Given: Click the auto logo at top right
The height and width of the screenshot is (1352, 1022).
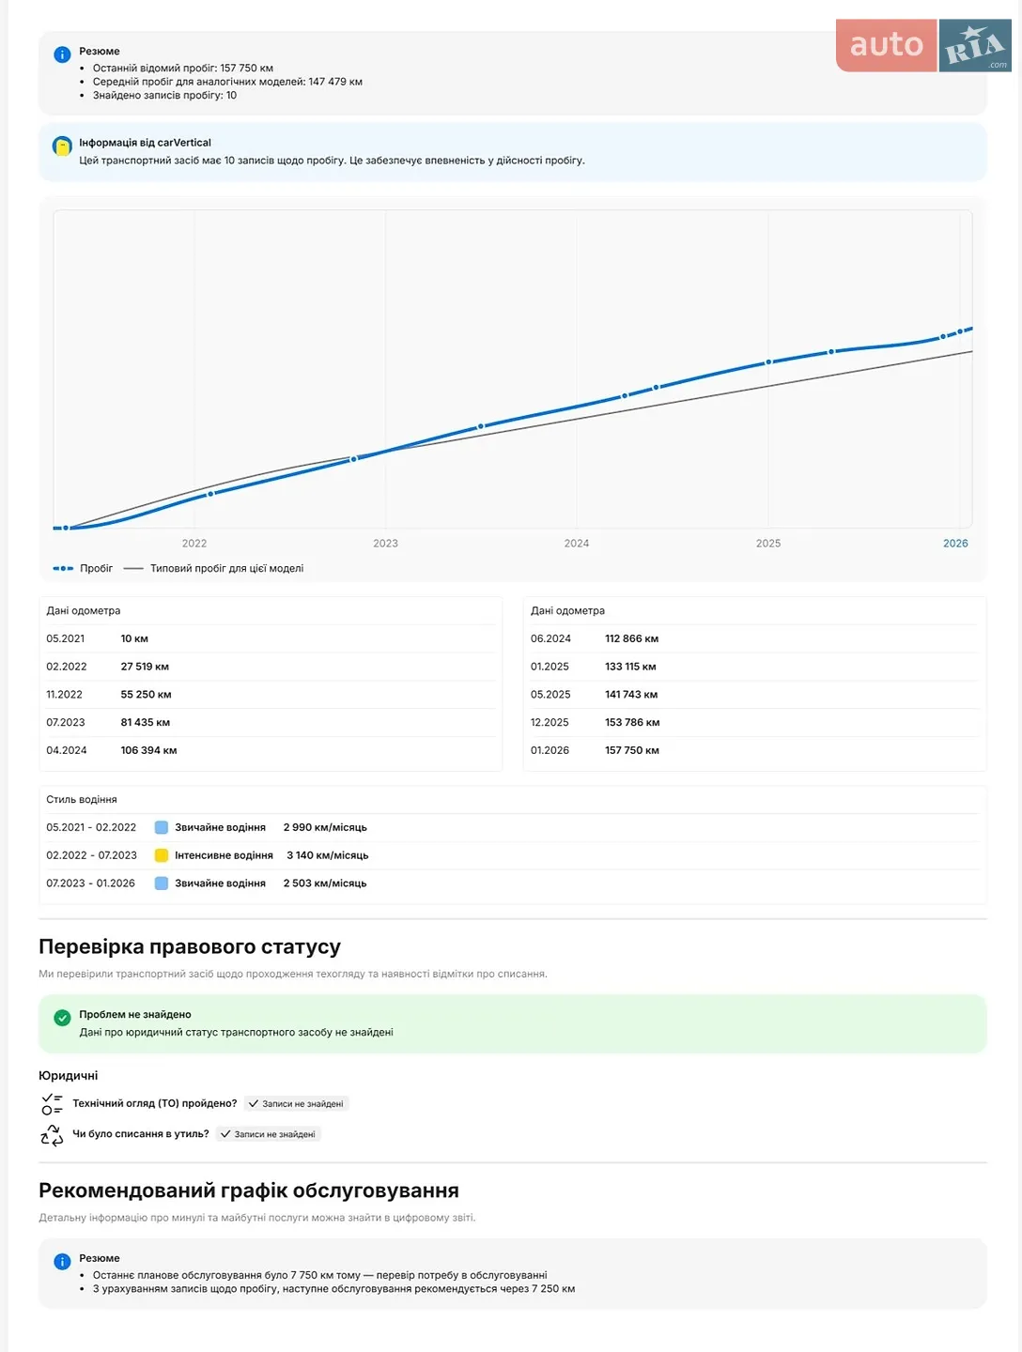Looking at the screenshot, I should pyautogui.click(x=887, y=45).
